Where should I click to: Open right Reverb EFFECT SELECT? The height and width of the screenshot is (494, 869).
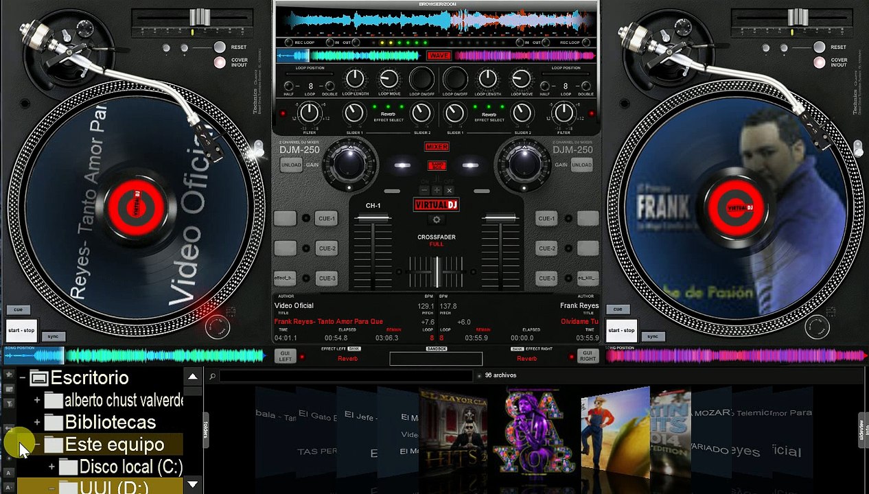coord(489,117)
